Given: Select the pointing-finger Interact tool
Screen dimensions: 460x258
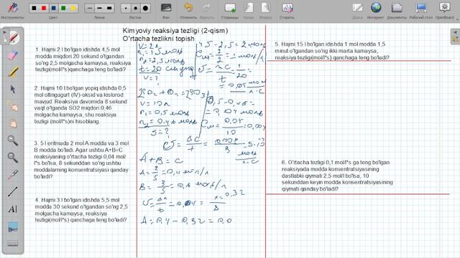Looking at the screenshot, I should click(13, 107).
